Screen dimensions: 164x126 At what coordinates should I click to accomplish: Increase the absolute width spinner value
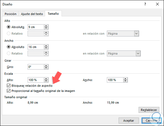coord(46,46)
